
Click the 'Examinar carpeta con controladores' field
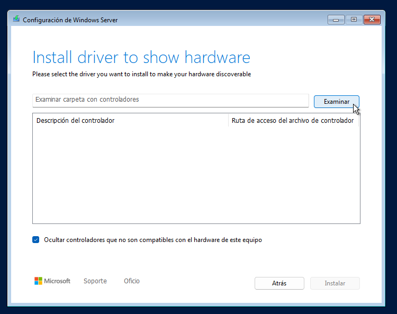point(170,100)
